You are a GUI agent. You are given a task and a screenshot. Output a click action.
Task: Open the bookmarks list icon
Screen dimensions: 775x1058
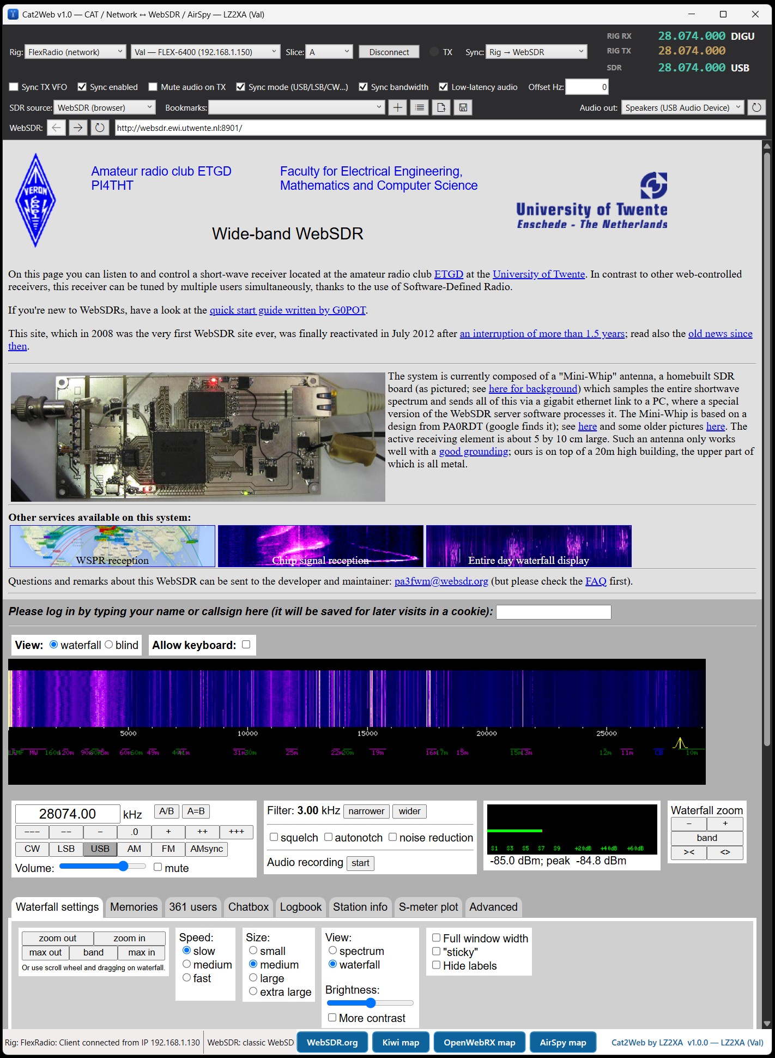[420, 107]
